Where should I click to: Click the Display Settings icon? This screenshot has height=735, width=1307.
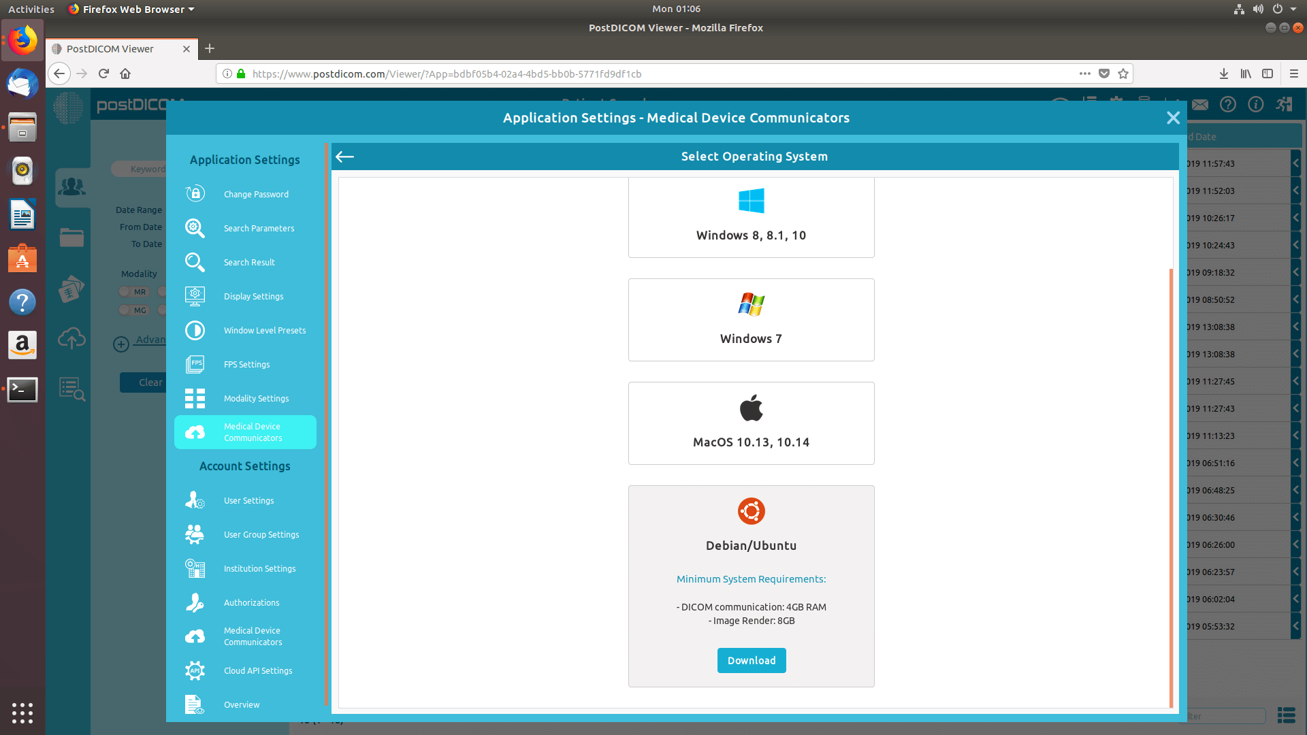(x=194, y=296)
